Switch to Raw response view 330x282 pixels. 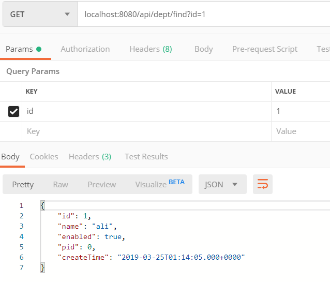click(x=61, y=184)
